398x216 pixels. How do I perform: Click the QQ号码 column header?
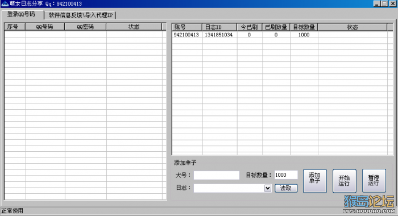tap(45, 27)
